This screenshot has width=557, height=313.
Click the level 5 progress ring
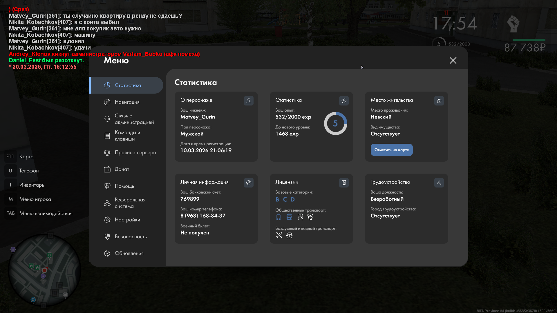click(335, 123)
